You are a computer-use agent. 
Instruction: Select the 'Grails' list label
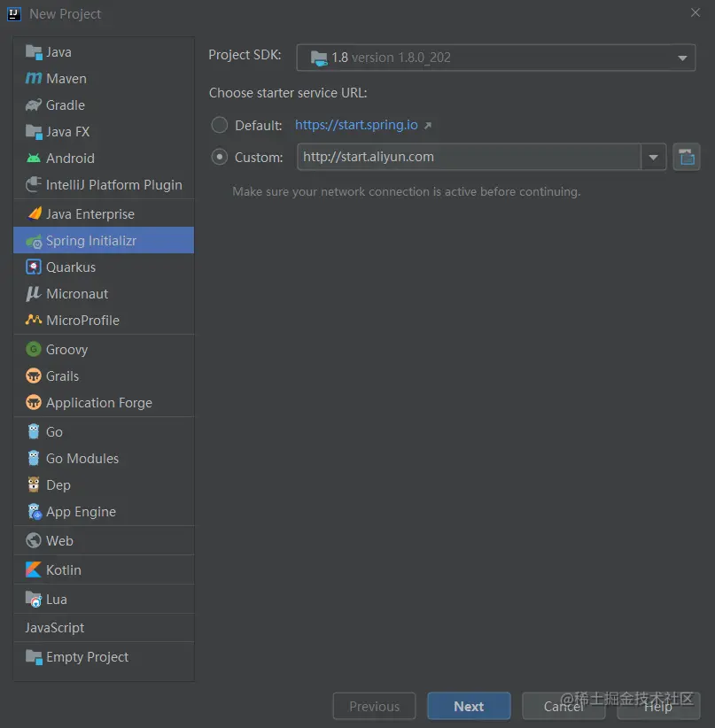(x=62, y=376)
